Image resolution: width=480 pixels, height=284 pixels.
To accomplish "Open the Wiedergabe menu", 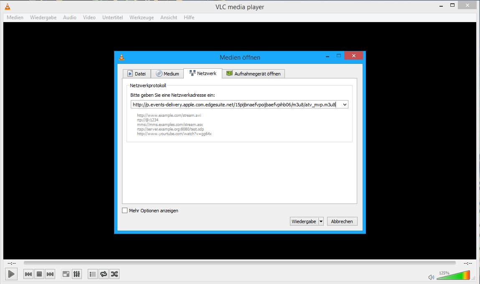I will [x=43, y=18].
